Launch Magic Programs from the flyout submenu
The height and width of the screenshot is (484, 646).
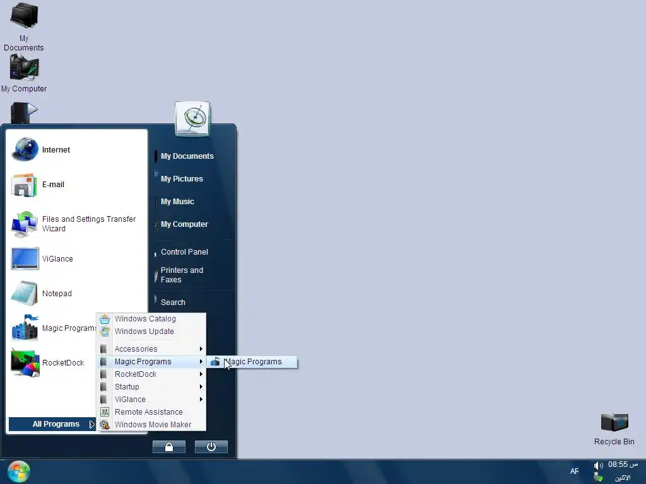click(252, 362)
